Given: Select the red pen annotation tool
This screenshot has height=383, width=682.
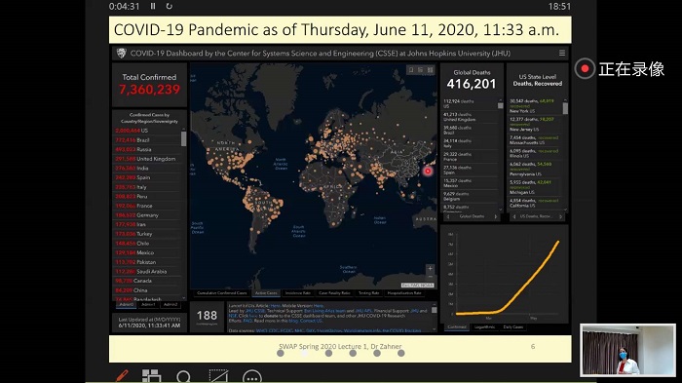Looking at the screenshot, I should (x=122, y=375).
